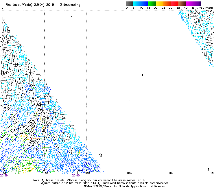Click the '-156' longitude label
This screenshot has width=214, height=188.
tap(128, 173)
